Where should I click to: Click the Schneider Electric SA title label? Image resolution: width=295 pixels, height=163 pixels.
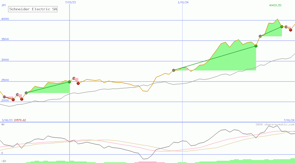click(33, 9)
